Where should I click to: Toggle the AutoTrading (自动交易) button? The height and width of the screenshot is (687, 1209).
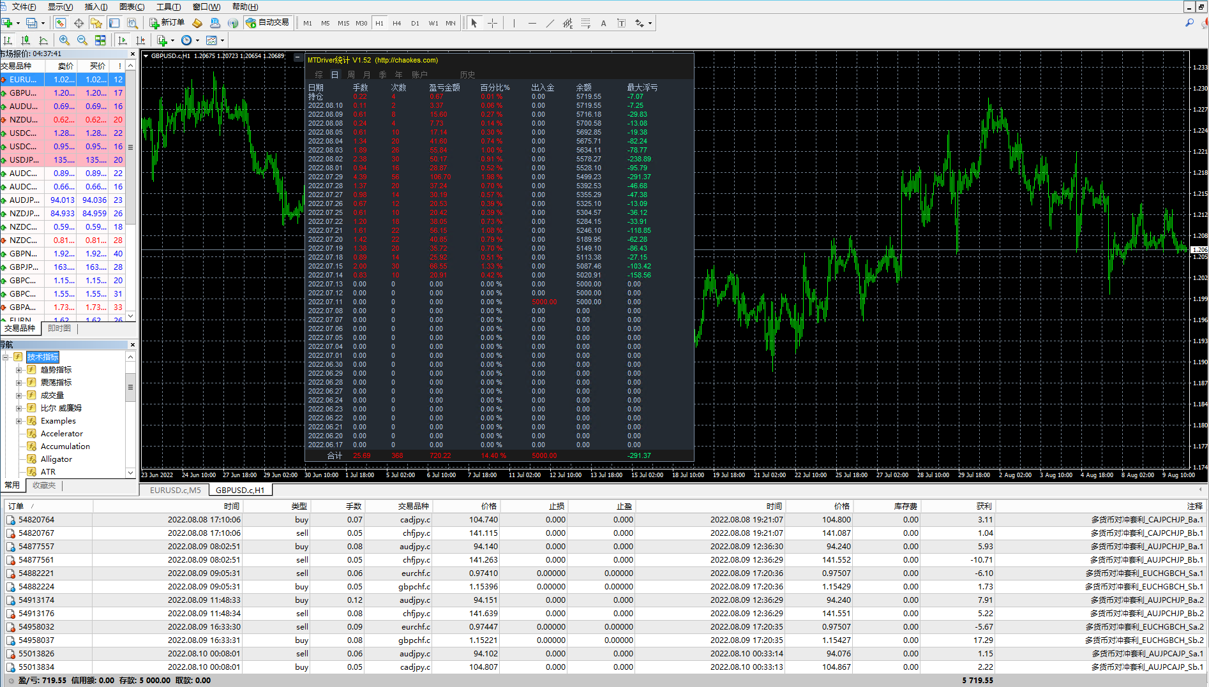click(x=267, y=23)
